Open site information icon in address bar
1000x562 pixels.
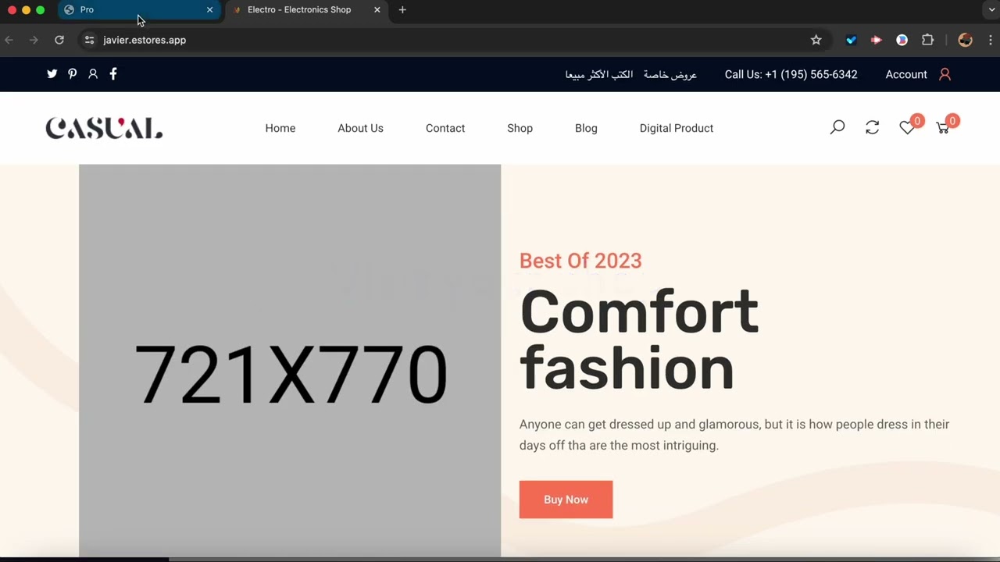tap(89, 40)
